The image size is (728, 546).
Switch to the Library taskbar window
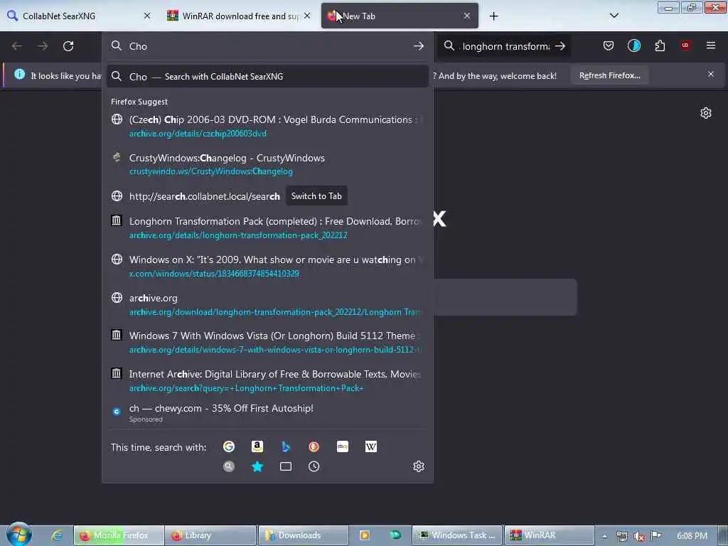[210, 535]
